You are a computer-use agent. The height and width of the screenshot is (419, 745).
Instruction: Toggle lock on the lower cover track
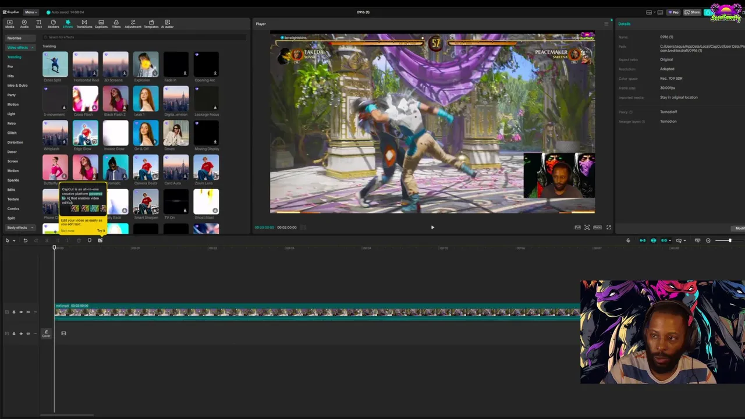[x=14, y=333]
